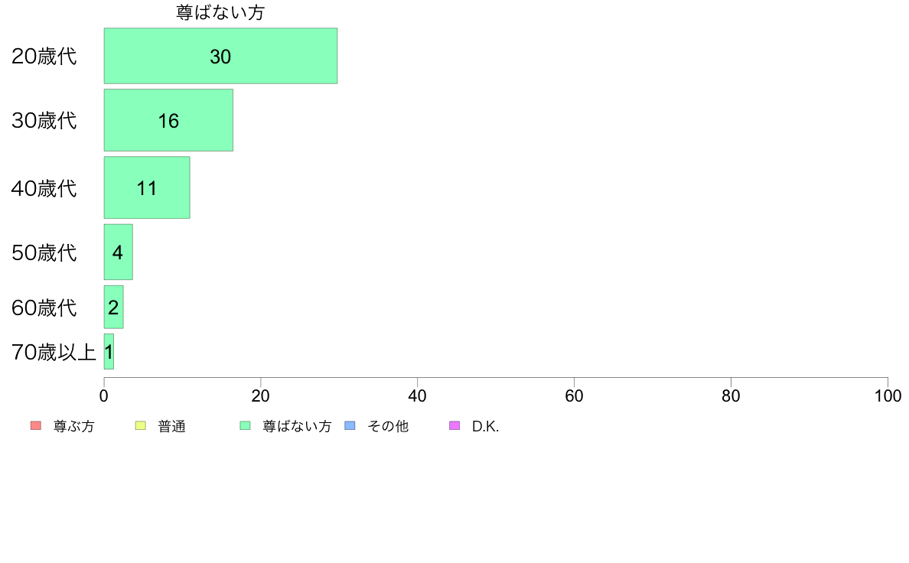Select the 50歳代 bar showing 4

pos(119,252)
